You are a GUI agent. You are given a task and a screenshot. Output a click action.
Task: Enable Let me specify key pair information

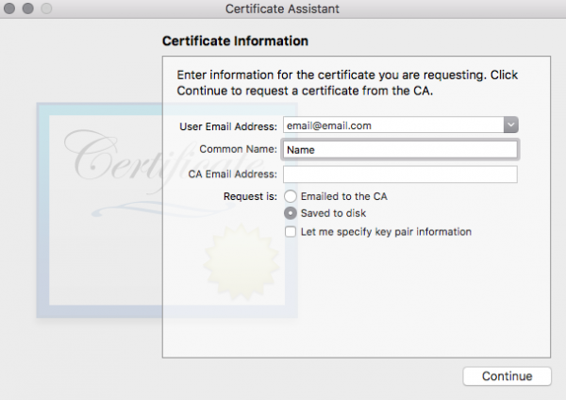click(291, 231)
